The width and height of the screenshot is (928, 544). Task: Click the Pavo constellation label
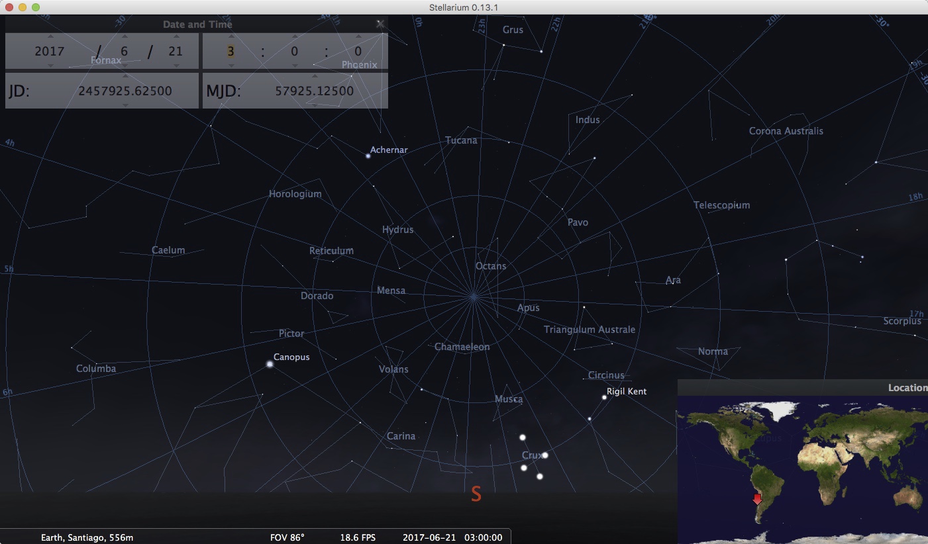pos(578,222)
